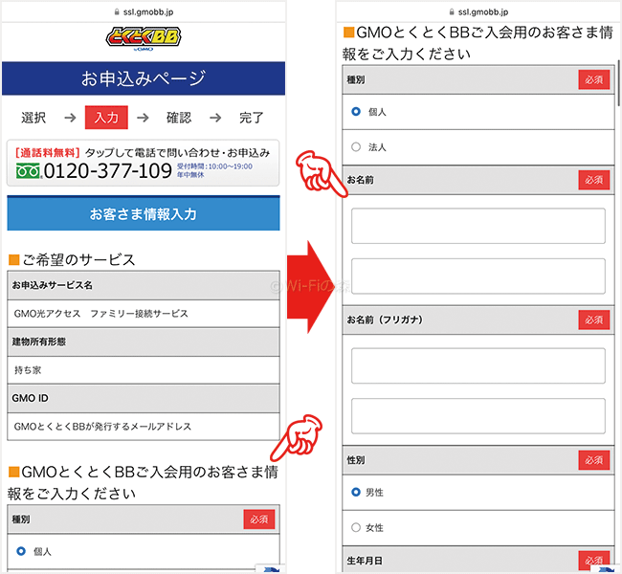Viewport: 622px width, 574px height.
Task: Select the 入力 step in the progress bar
Action: (106, 118)
